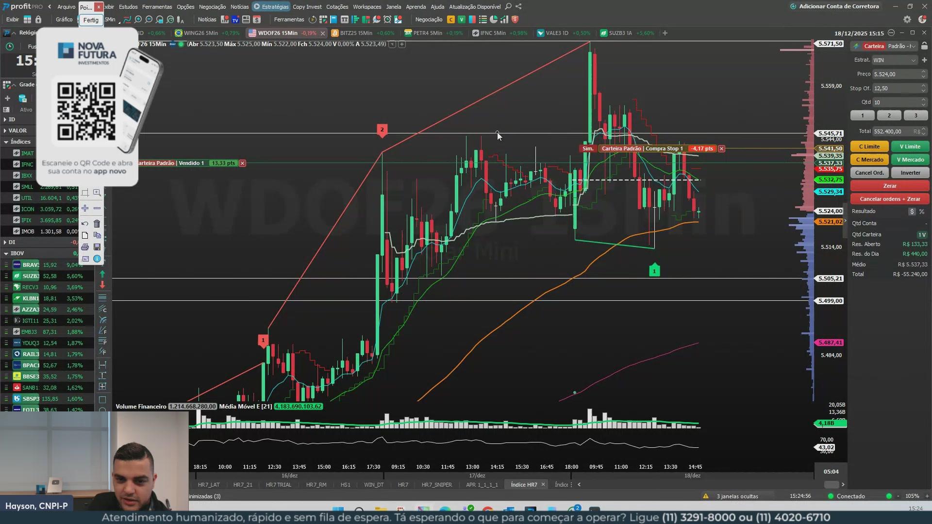Select the green up-arrow drawing tool
Image resolution: width=932 pixels, height=524 pixels.
point(102,274)
